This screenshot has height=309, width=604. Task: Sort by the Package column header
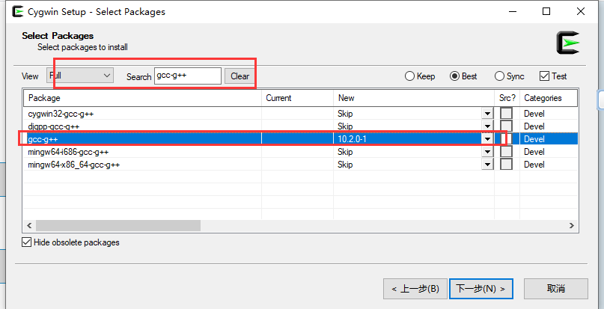click(x=142, y=98)
